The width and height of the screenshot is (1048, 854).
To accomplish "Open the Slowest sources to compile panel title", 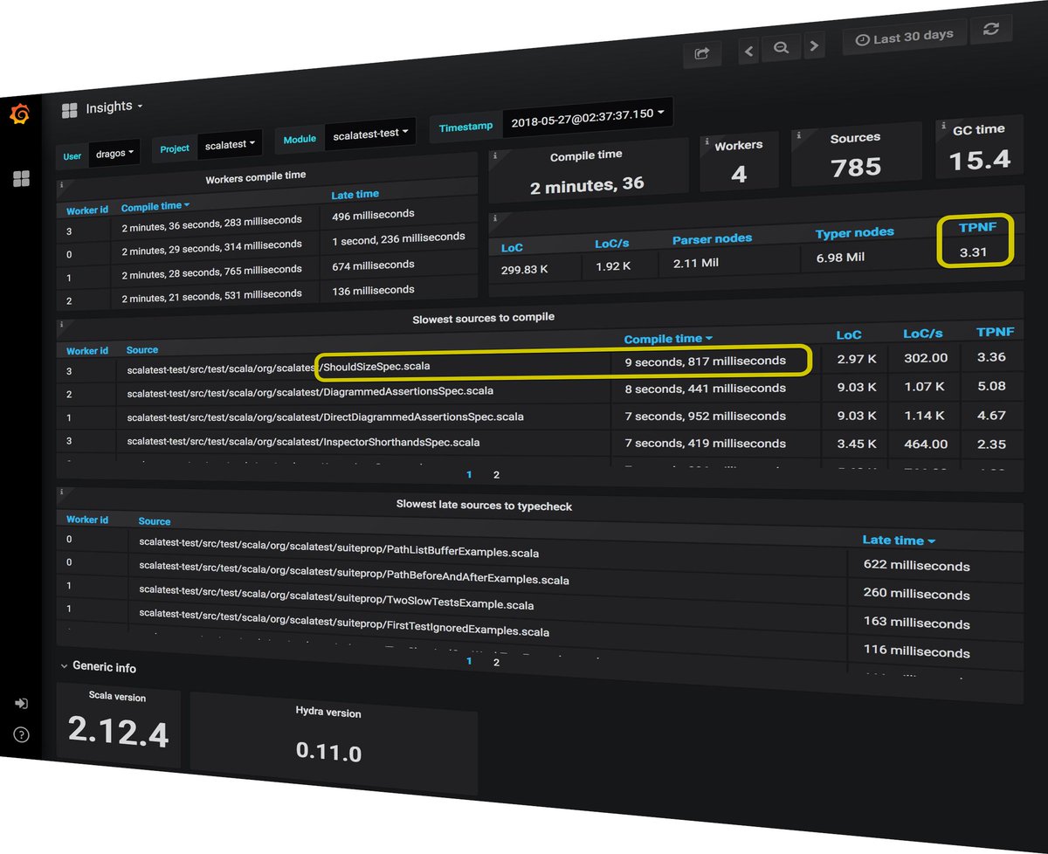I will tap(483, 318).
